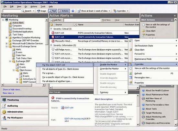The width and height of the screenshot is (178, 131).
Task: Open Distributed Applications view icon
Action: (10, 32)
